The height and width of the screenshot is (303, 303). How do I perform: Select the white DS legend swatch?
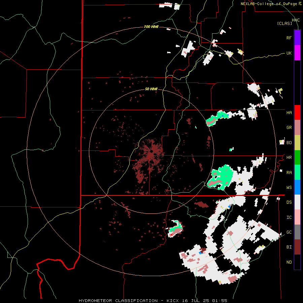pyautogui.click(x=297, y=202)
